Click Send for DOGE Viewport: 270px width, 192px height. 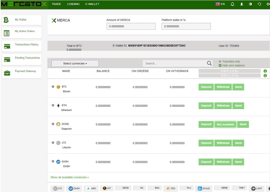point(243,124)
